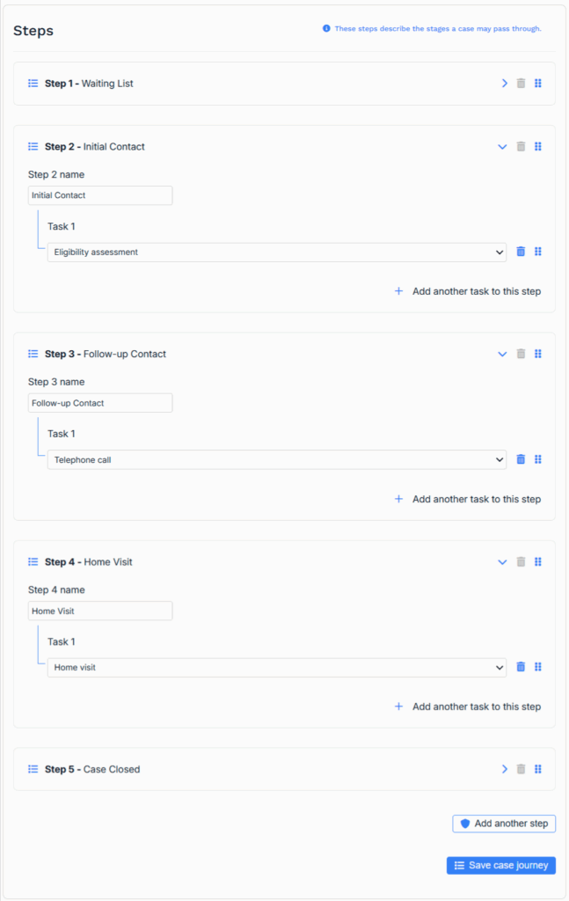Expand Step 5 Case Closed
Image resolution: width=569 pixels, height=901 pixels.
(x=504, y=769)
